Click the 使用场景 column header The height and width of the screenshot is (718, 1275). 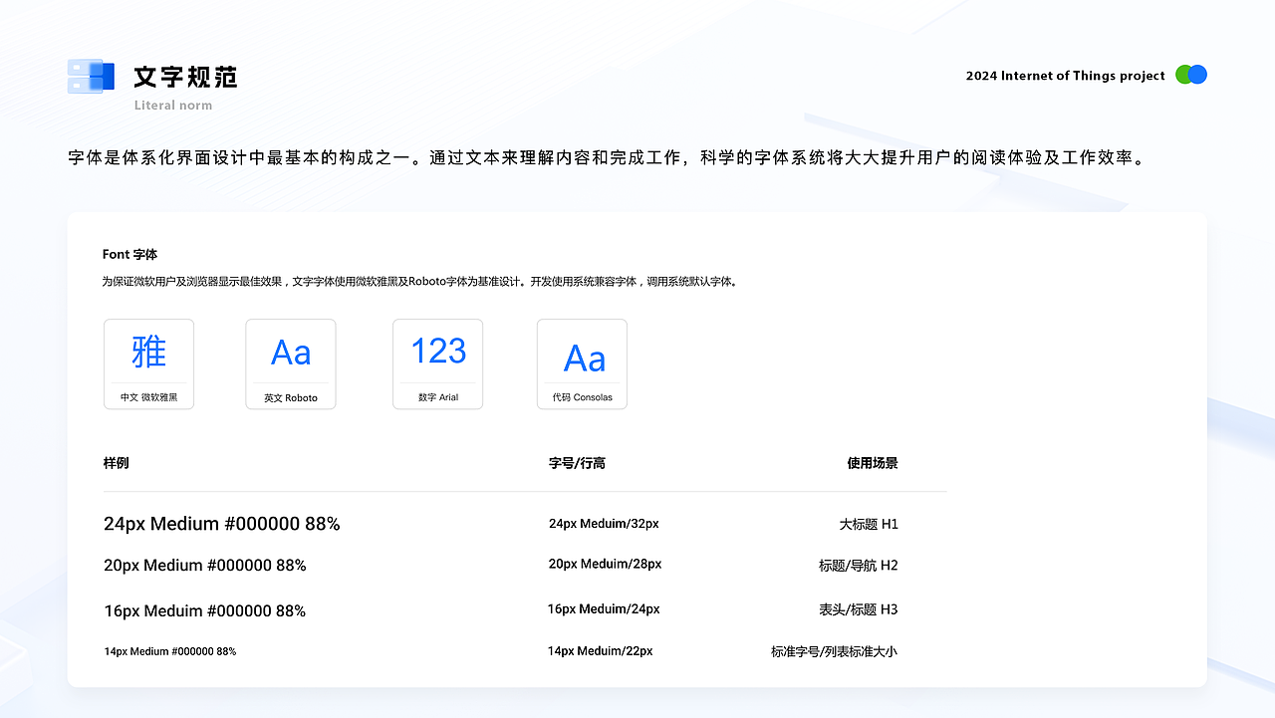pos(873,463)
